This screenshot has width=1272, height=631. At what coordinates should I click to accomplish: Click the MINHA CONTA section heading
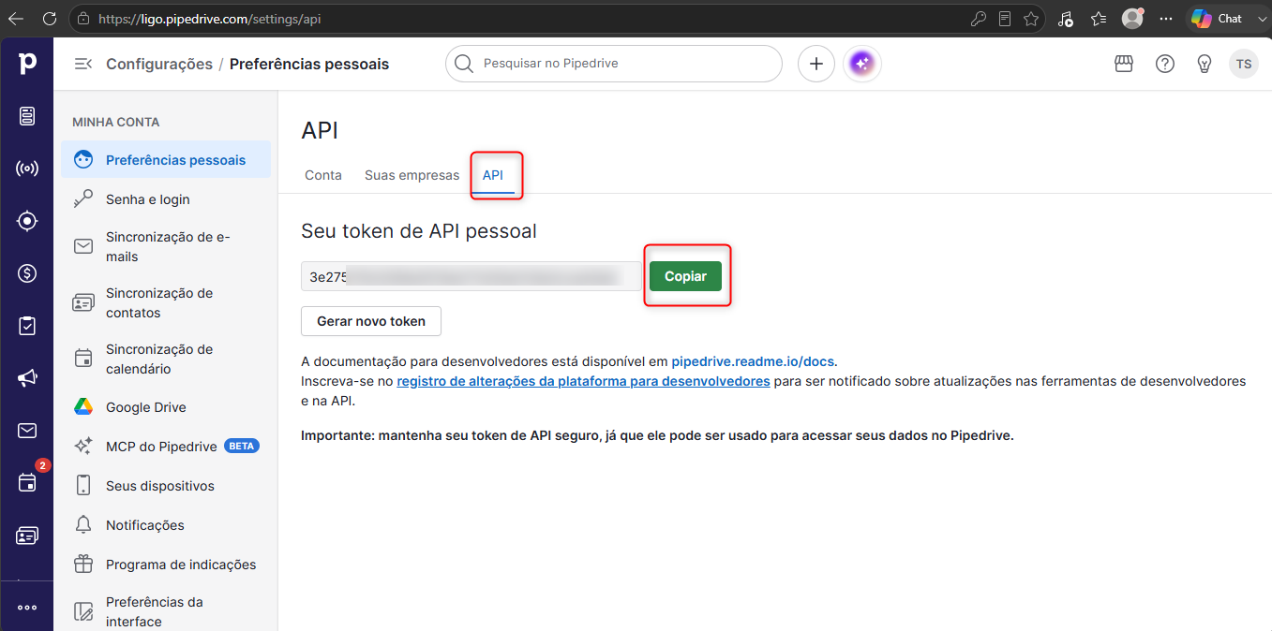tap(116, 122)
